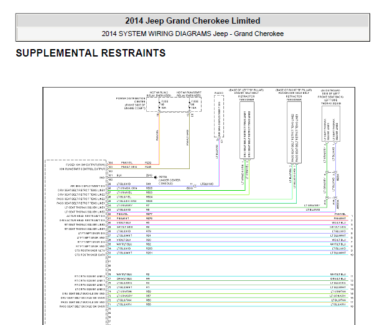
Task: Select the driver seat belt retractor tensioner box
Action: (247, 130)
